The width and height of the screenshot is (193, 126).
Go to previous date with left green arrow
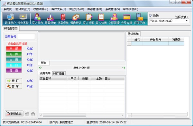click(41, 67)
